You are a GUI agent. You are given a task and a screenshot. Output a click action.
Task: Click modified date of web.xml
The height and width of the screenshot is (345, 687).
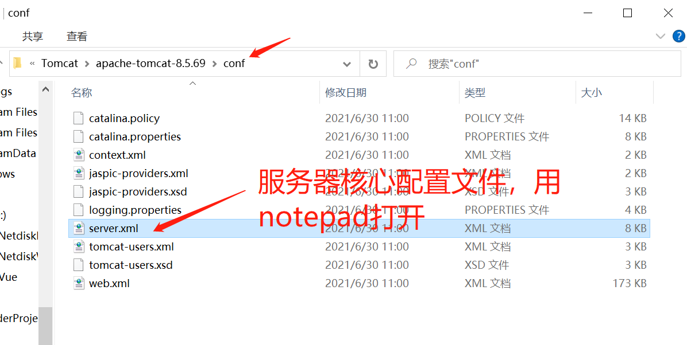click(366, 283)
